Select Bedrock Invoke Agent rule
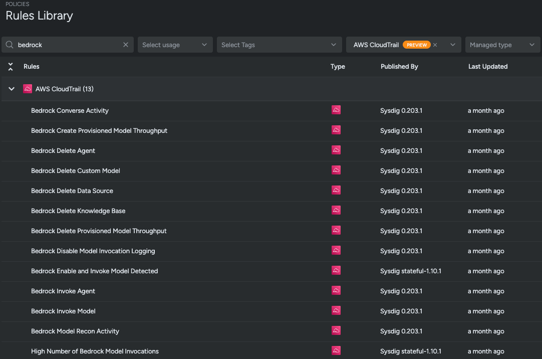This screenshot has height=359, width=542. pos(63,291)
